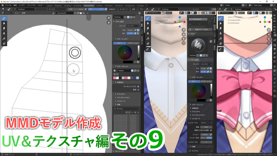Select Fill bucket tool in image editor toolbar
Image resolution: width=277 pixels, height=156 pixels.
tap(4, 38)
